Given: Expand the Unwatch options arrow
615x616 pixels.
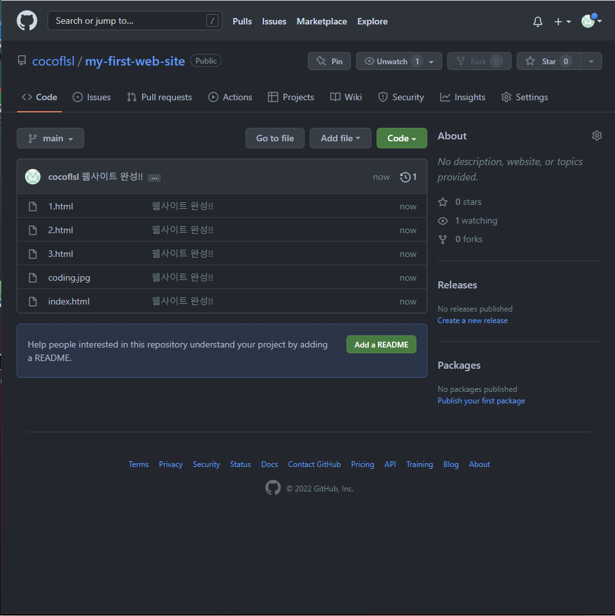Looking at the screenshot, I should [431, 62].
